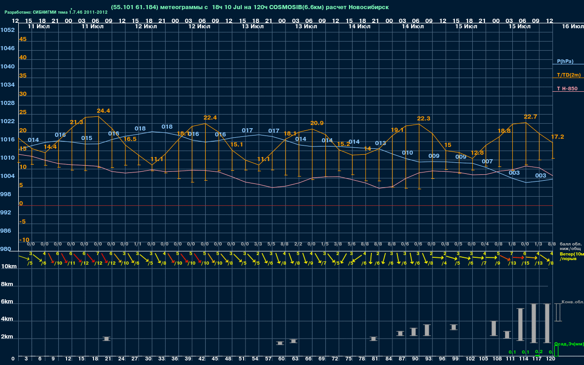Click the 007 pressure label

point(487,161)
